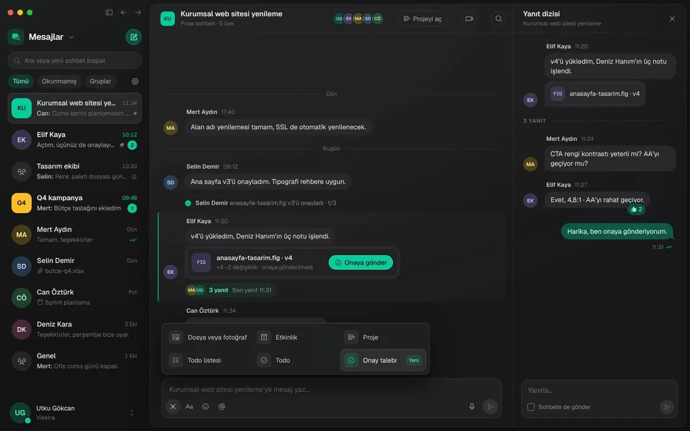Open FIG attachment in thread panel
This screenshot has width=690, height=431.
coord(558,94)
